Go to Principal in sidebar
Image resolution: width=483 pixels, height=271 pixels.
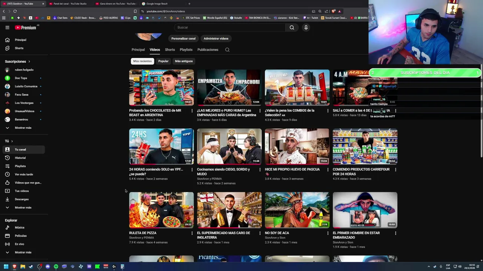point(24,40)
